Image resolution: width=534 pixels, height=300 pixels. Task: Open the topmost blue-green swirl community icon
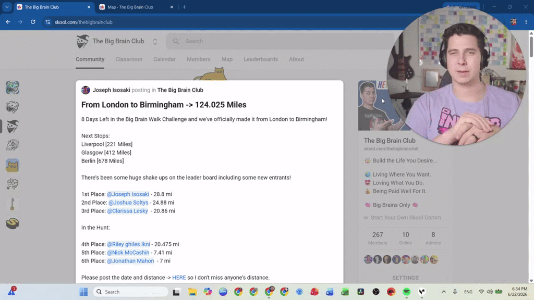13,87
